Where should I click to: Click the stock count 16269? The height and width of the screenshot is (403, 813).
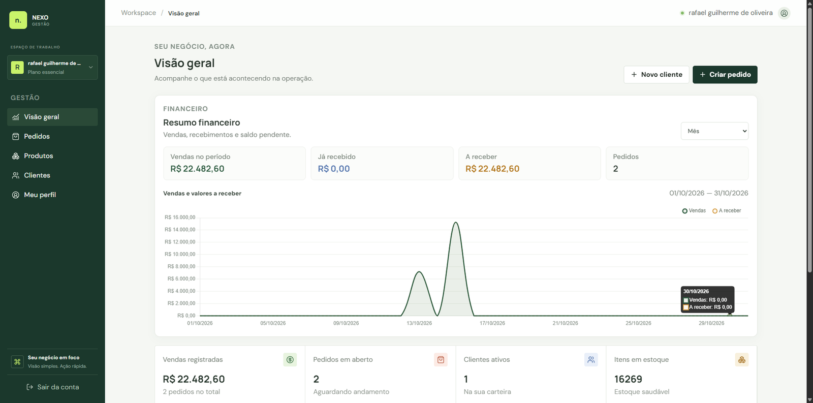[x=628, y=379]
